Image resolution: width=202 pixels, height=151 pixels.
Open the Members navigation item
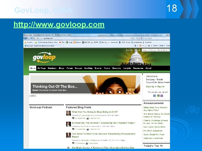click(x=52, y=68)
